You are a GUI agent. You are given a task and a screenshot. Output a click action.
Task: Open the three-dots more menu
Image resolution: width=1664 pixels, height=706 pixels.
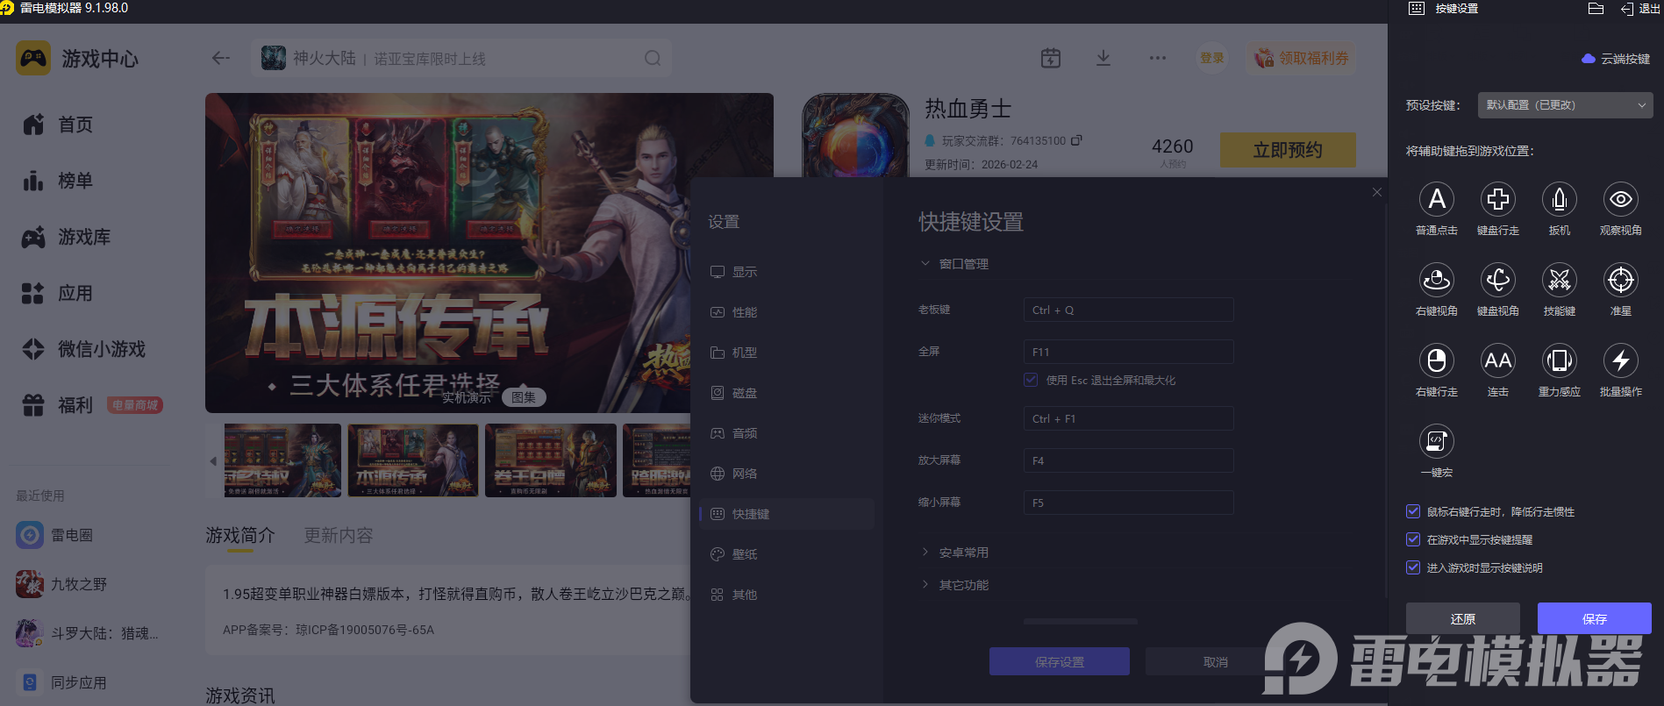pos(1158,58)
